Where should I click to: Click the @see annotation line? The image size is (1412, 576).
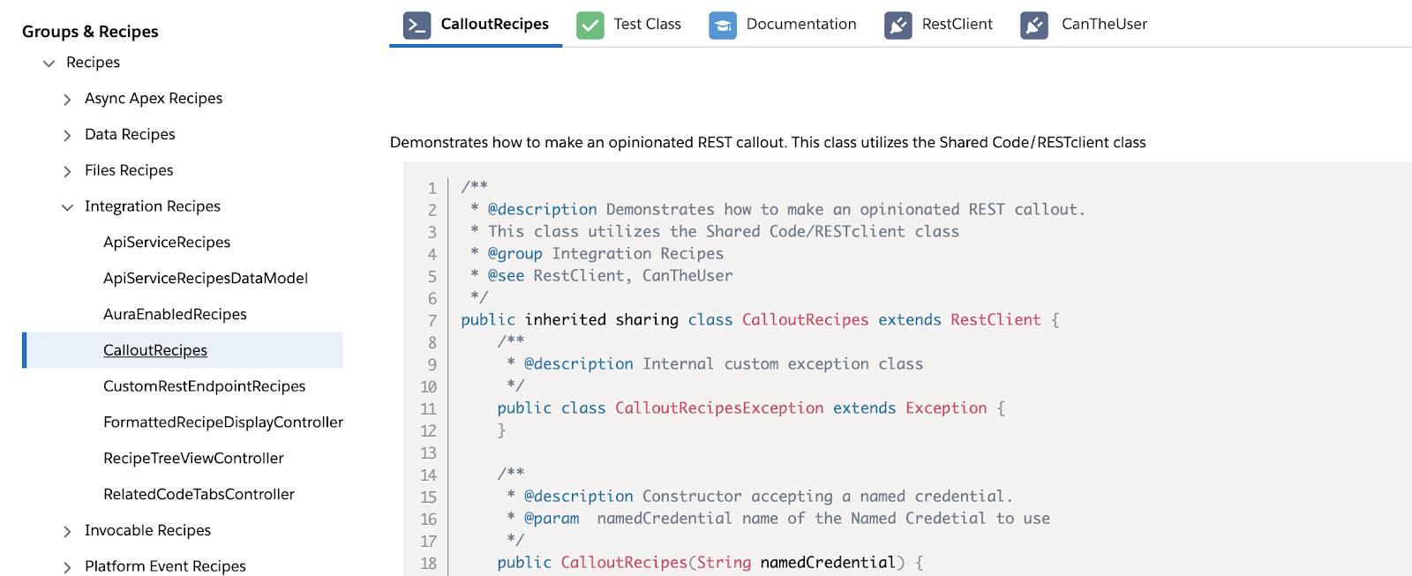(x=602, y=276)
